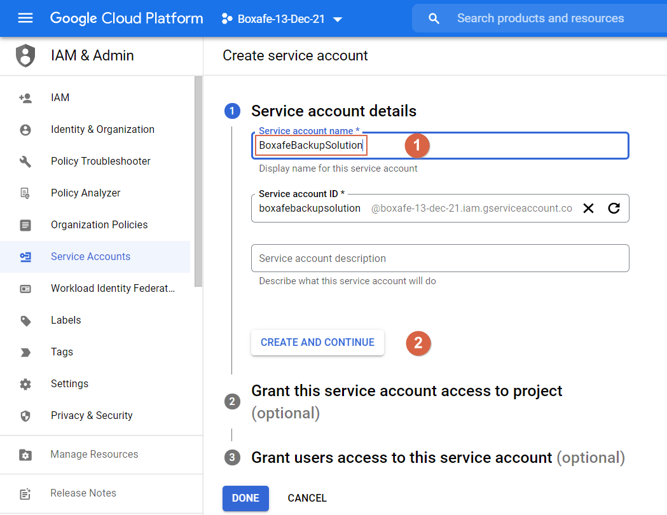
Task: Open the hamburger navigation menu
Action: [25, 18]
